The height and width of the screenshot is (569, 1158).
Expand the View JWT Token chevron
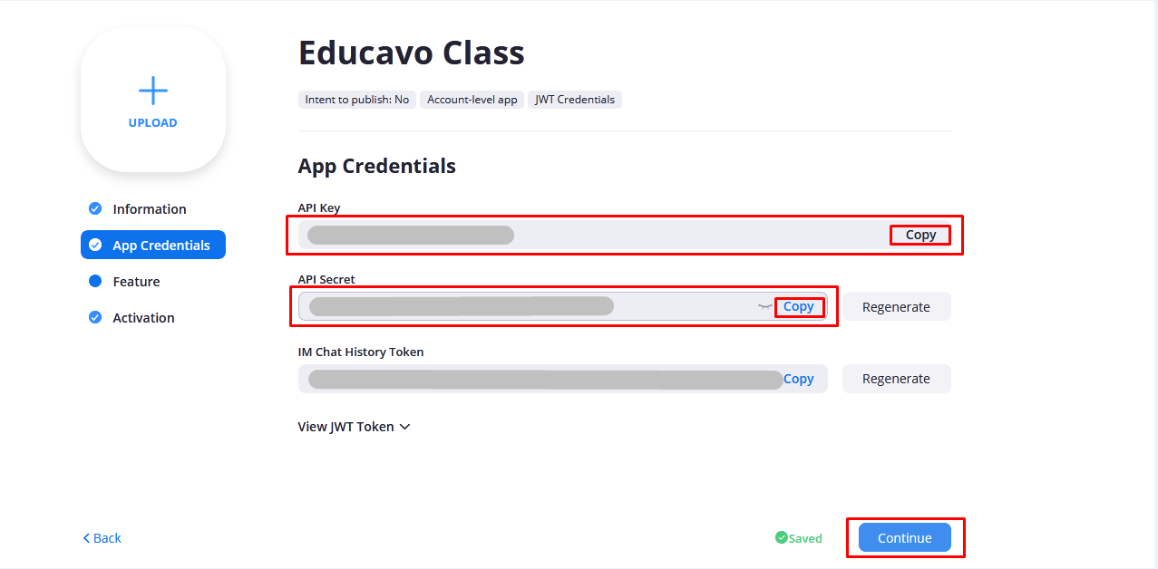pyautogui.click(x=404, y=427)
